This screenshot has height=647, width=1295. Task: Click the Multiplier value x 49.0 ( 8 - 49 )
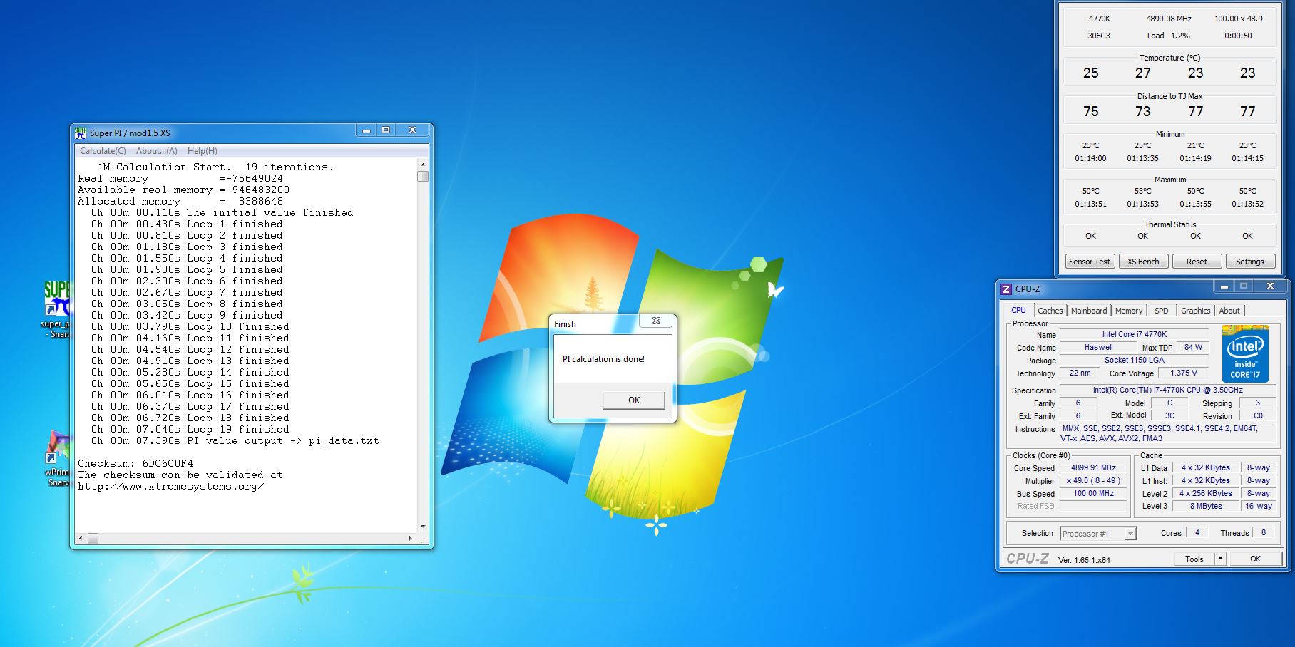coord(1093,480)
